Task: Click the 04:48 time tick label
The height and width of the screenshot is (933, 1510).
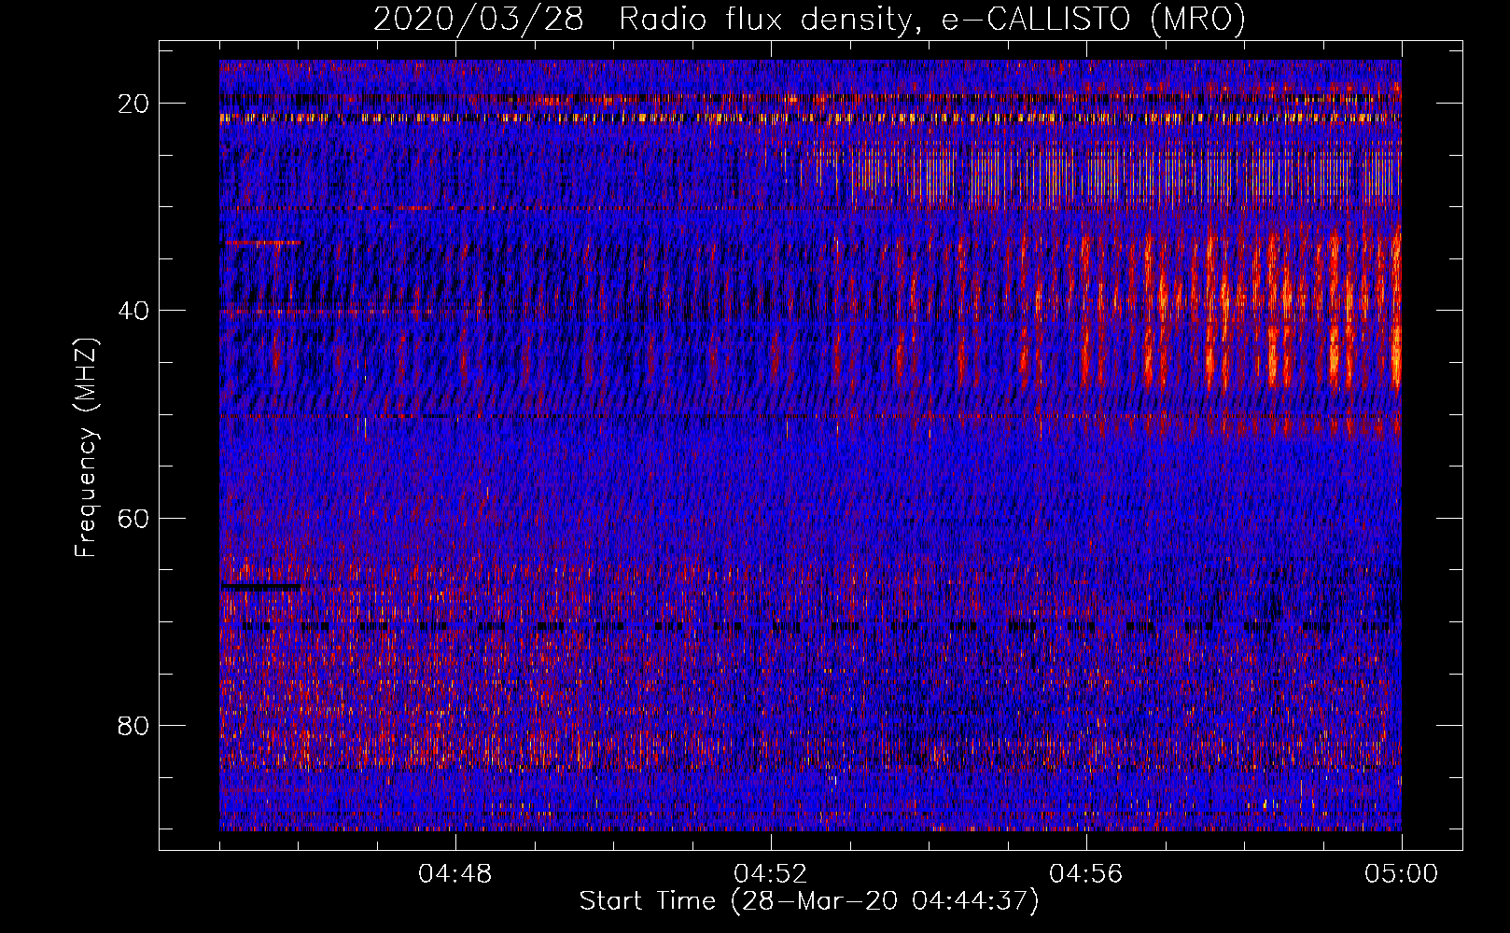Action: [455, 874]
